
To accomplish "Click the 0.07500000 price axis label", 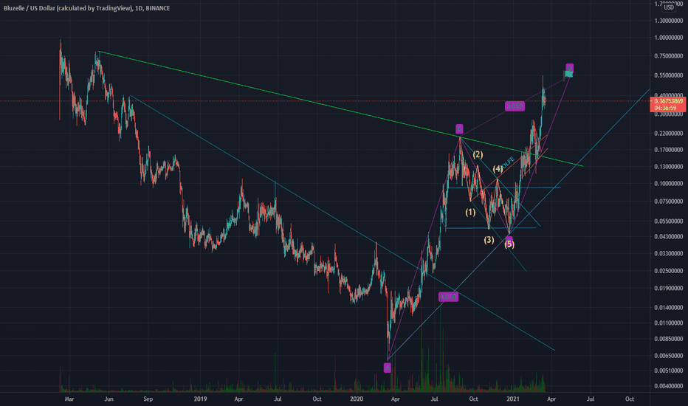I will coord(669,202).
